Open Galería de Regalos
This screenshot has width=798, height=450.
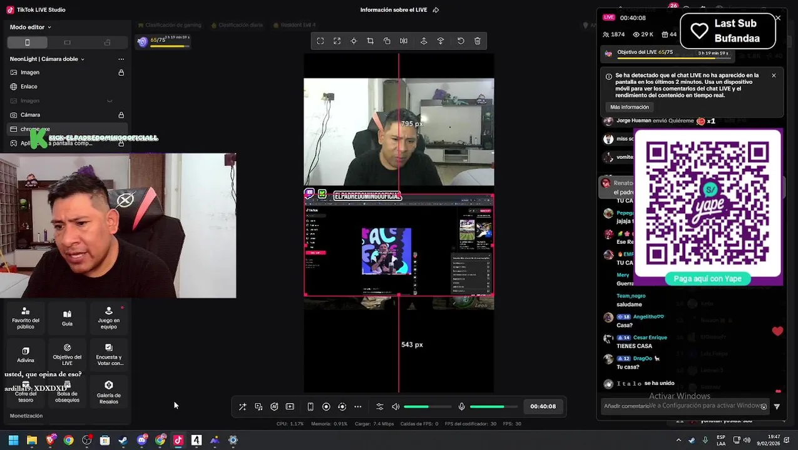pos(109,392)
